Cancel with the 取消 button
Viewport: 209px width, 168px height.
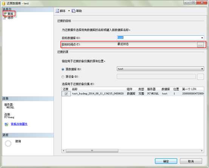point(191,161)
